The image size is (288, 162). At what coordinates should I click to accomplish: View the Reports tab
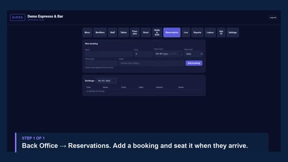[197, 32]
